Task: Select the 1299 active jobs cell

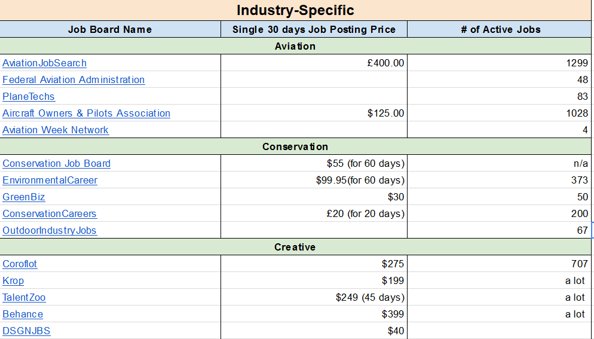Action: click(x=500, y=63)
